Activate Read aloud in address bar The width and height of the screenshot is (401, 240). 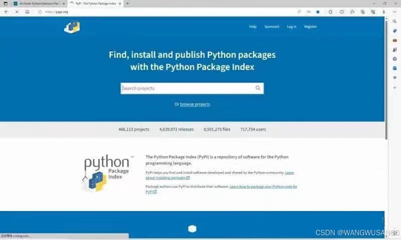pos(299,12)
